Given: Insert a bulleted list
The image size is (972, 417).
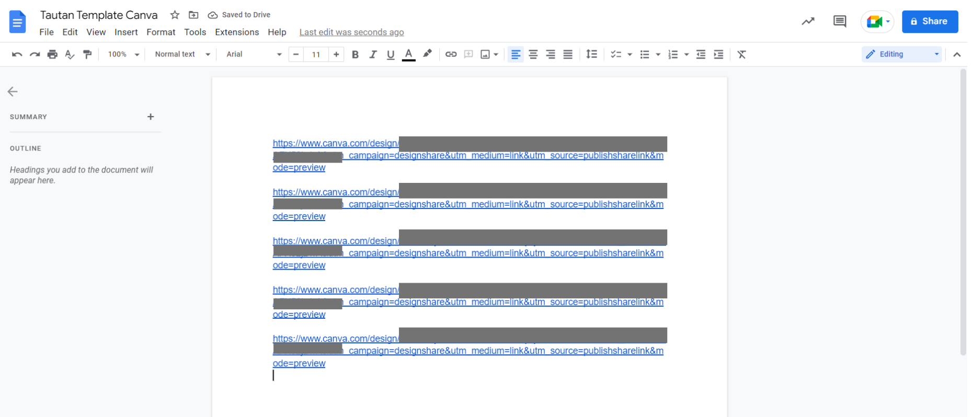Looking at the screenshot, I should tap(645, 54).
